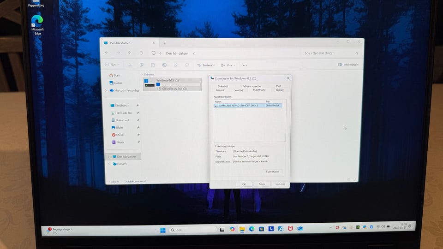Expand the Nätverk tree node
Image resolution: width=443 pixels, height=249 pixels.
click(x=109, y=164)
